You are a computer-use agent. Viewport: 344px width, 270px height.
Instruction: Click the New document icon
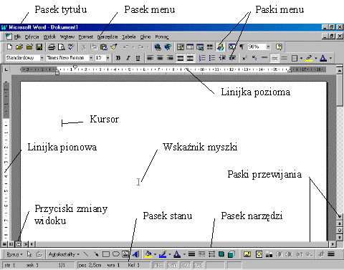(x=9, y=47)
